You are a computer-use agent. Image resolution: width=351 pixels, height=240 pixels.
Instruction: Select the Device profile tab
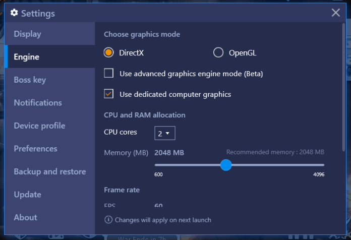pyautogui.click(x=39, y=126)
